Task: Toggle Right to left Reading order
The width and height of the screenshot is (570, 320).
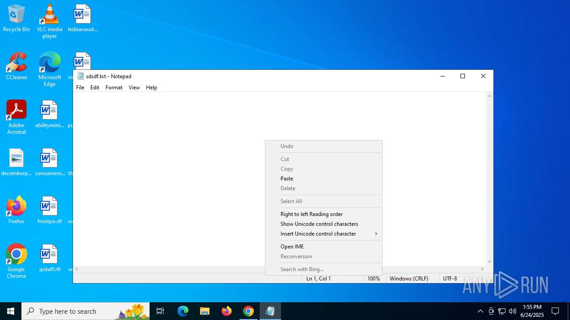Action: [x=324, y=214]
